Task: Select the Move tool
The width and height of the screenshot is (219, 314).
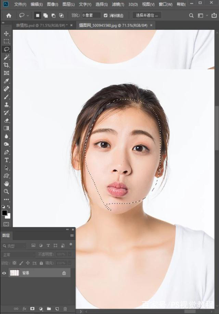Action: click(6, 34)
